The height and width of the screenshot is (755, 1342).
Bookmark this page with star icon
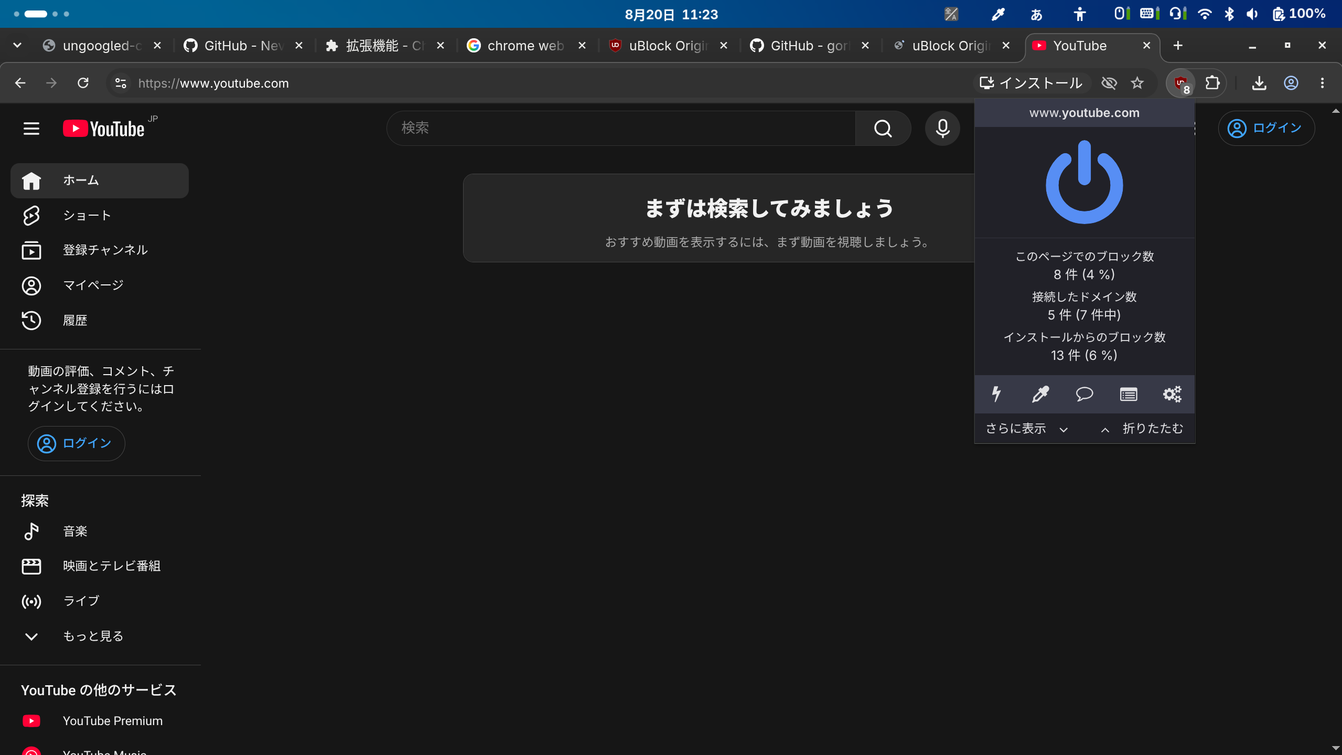pyautogui.click(x=1137, y=83)
